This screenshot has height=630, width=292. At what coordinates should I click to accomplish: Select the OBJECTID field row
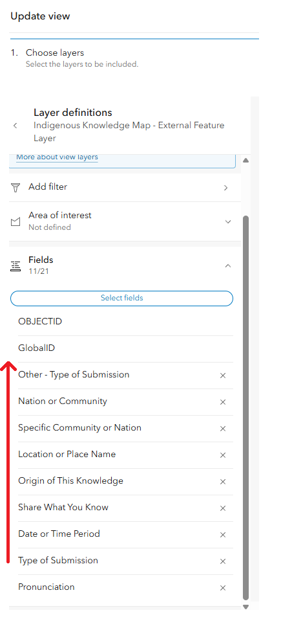pos(125,321)
